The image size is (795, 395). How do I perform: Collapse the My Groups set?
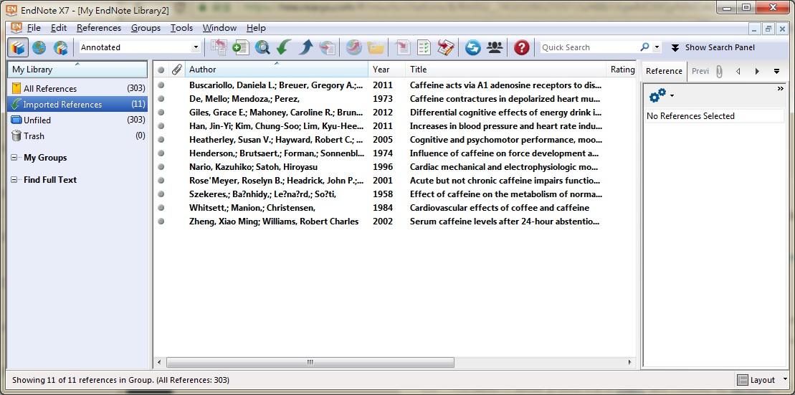[x=14, y=158]
